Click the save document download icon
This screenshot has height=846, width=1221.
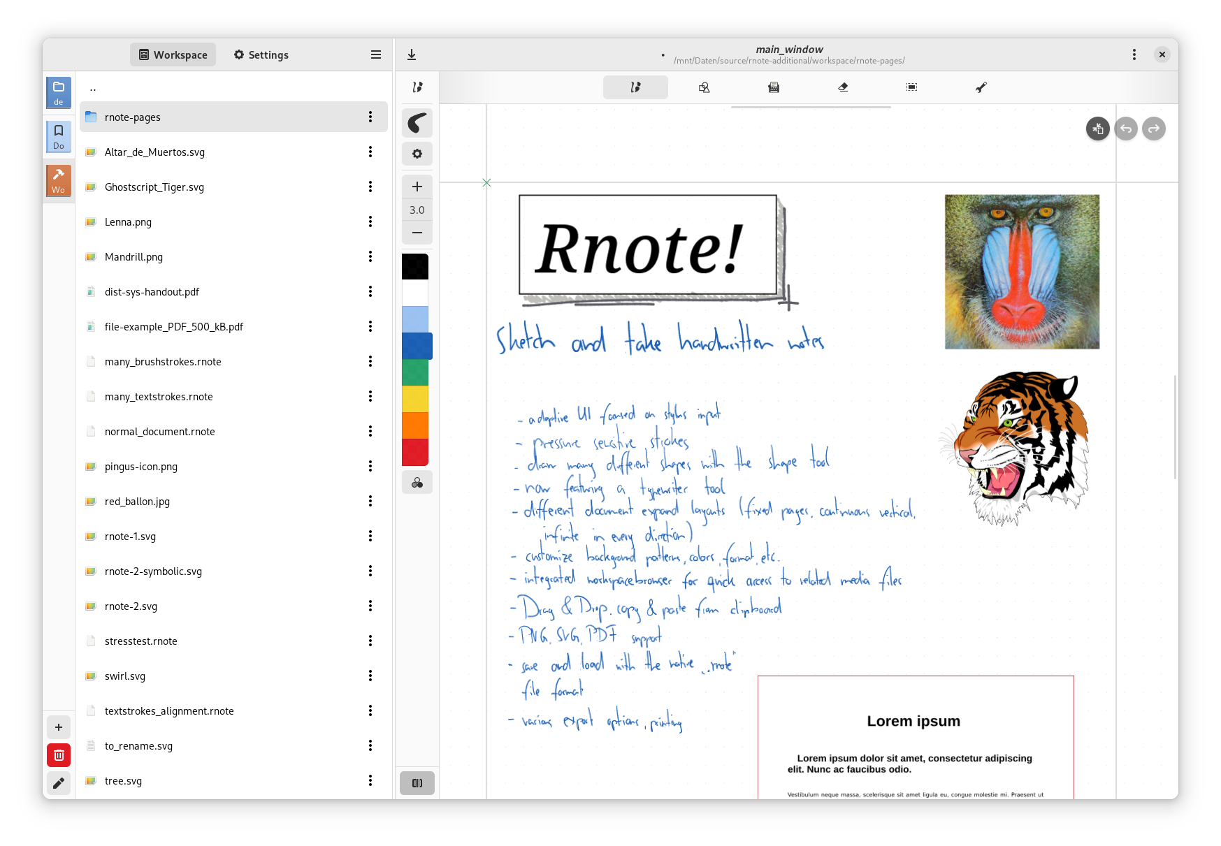(412, 54)
